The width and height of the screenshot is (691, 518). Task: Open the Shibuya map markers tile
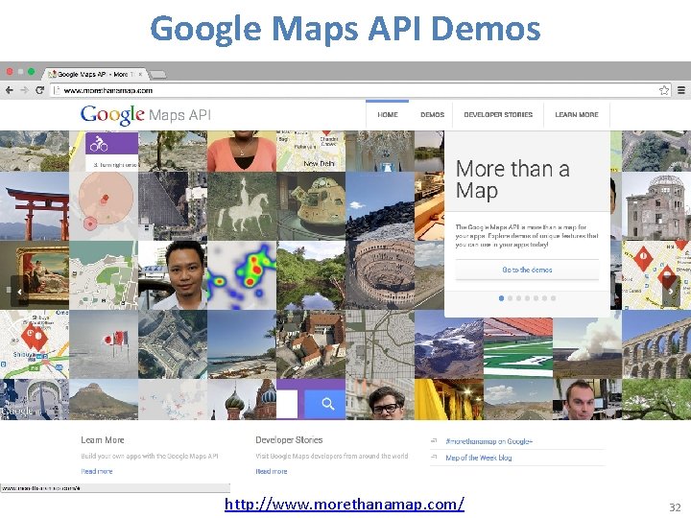point(35,344)
